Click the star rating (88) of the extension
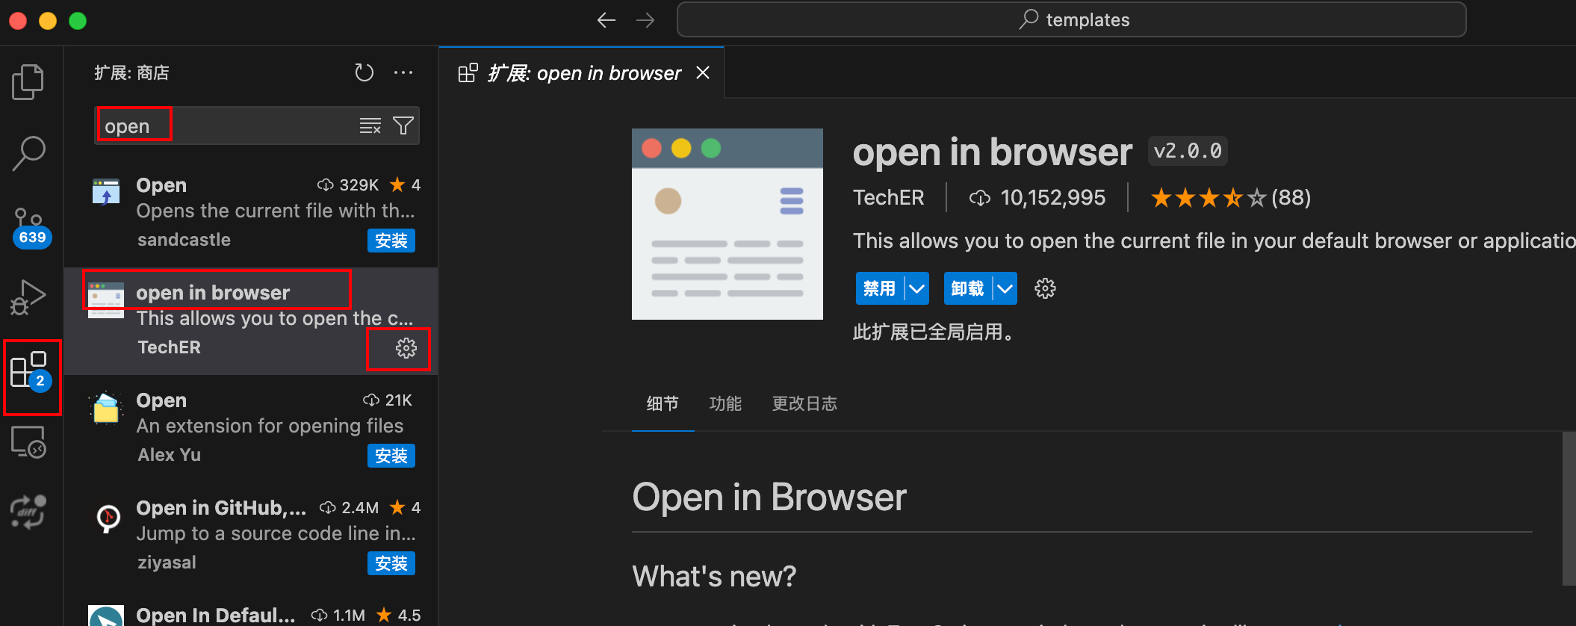The width and height of the screenshot is (1576, 626). (1230, 198)
